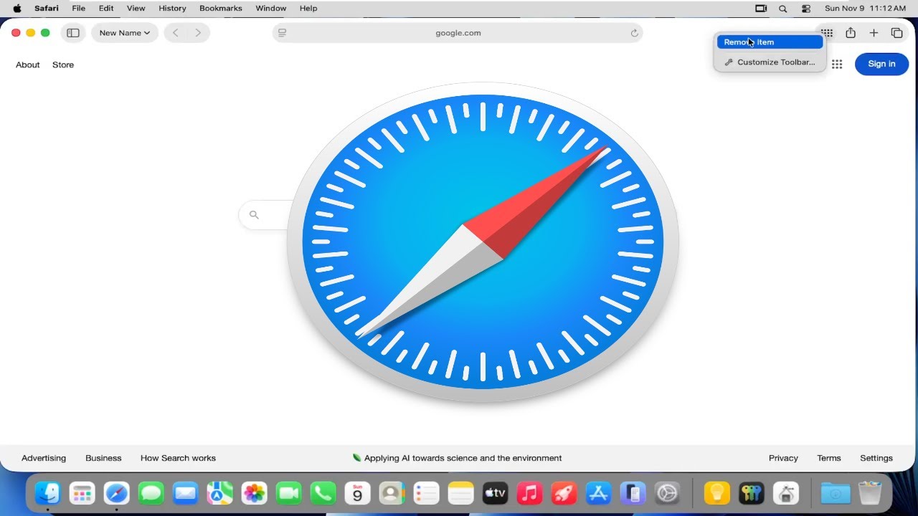Open the Share toolbar button

[851, 33]
